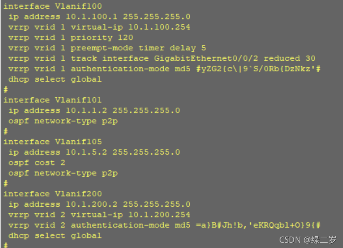Screen dimensions: 343x248
Task: Click the vrrp priority 120 line
Action: click(71, 38)
